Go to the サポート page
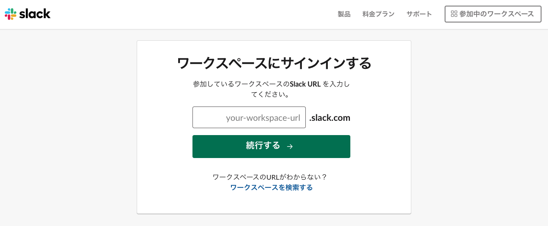This screenshot has height=226, width=548. (x=419, y=14)
